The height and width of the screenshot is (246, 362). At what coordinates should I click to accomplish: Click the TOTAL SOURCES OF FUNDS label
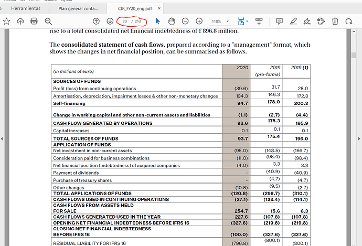86,138
